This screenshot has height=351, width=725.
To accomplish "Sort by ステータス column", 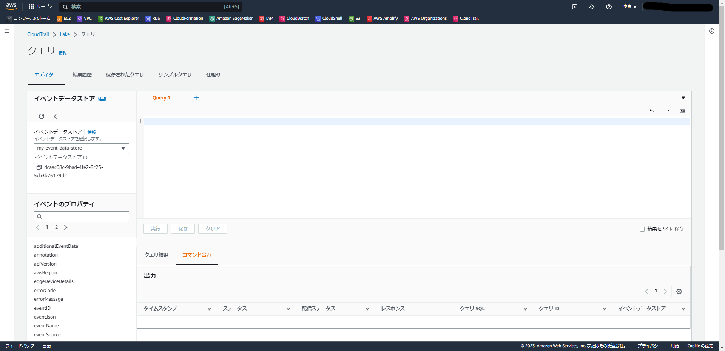I will (288, 309).
